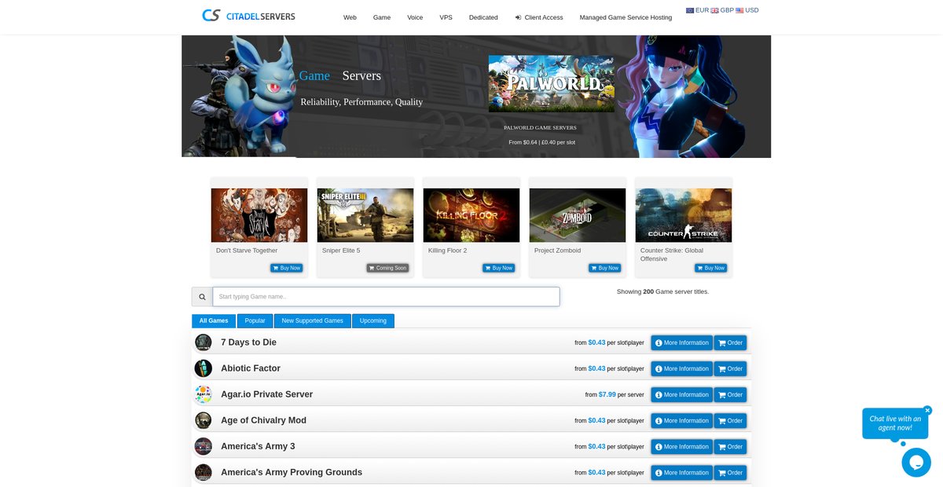The width and height of the screenshot is (943, 487).
Task: Order 7 Days to Die server
Action: click(x=731, y=342)
